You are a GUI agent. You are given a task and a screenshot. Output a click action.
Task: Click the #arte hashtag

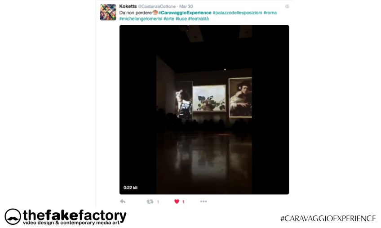tap(169, 19)
